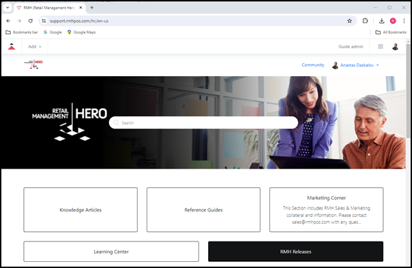Image resolution: width=412 pixels, height=268 pixels.
Task: Open the Bookmarks bar folder
Action: [x=22, y=32]
